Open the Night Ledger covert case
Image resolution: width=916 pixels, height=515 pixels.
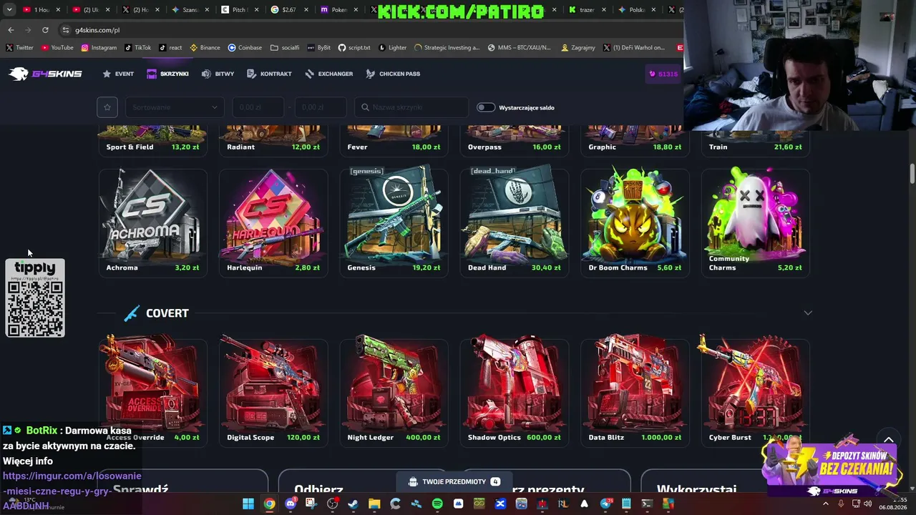[394, 392]
